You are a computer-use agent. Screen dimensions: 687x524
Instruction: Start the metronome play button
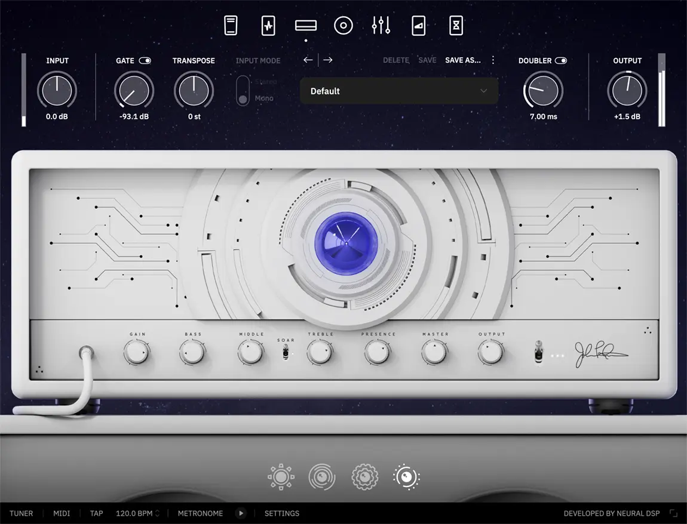point(241,513)
